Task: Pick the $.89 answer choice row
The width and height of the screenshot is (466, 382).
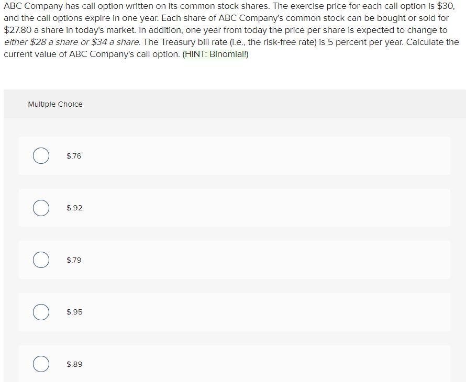Action: (x=235, y=364)
